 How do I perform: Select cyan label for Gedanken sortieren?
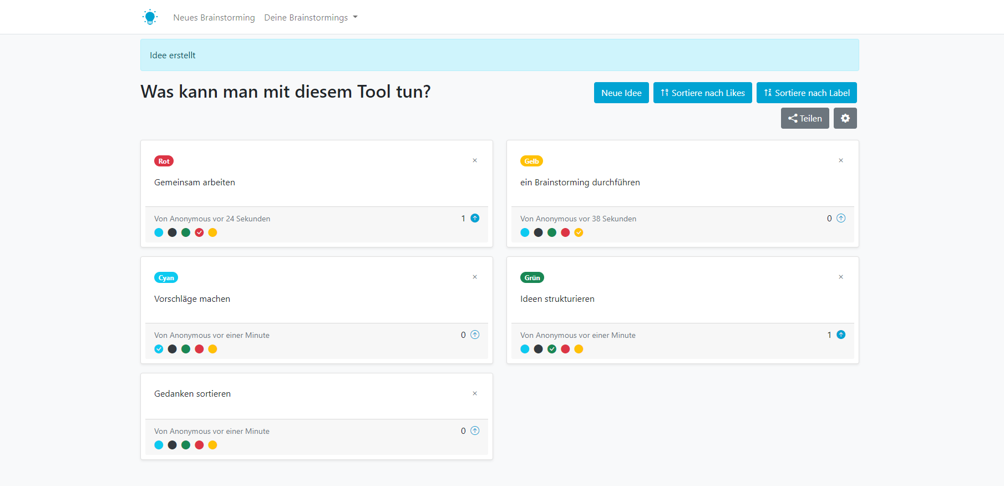coord(159,445)
